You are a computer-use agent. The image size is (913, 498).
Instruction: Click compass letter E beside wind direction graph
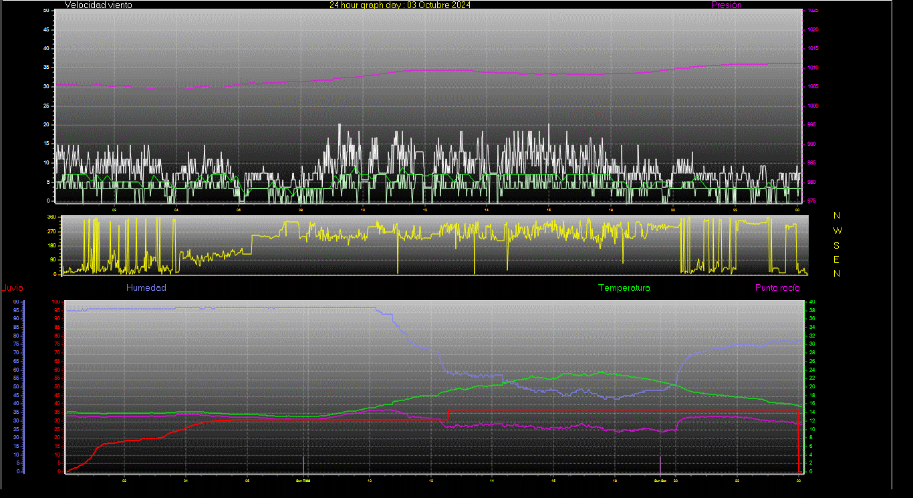[837, 259]
